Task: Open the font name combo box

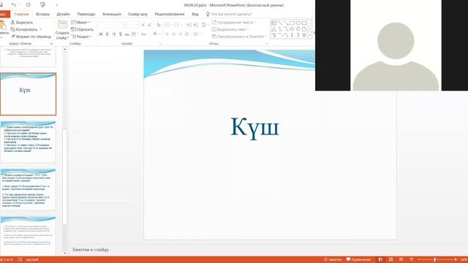Action: [112, 25]
